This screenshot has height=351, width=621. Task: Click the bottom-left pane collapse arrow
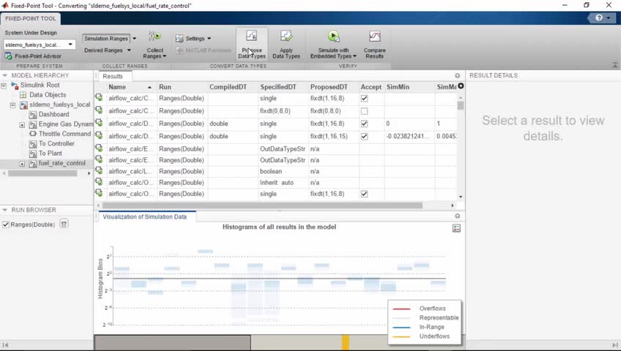pyautogui.click(x=6, y=345)
